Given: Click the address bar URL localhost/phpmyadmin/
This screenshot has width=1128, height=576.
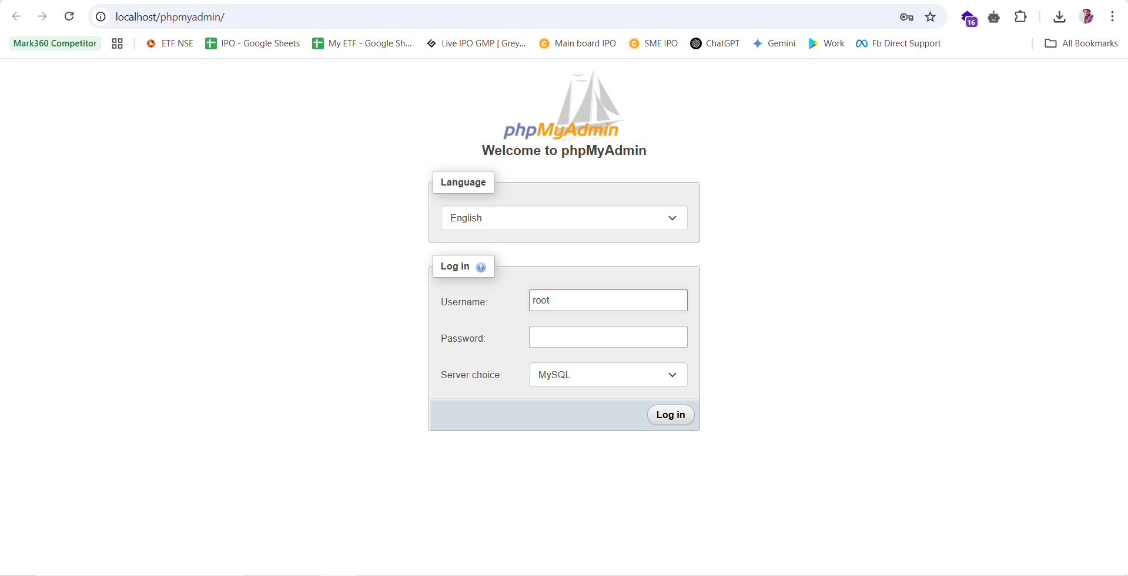Looking at the screenshot, I should point(170,17).
